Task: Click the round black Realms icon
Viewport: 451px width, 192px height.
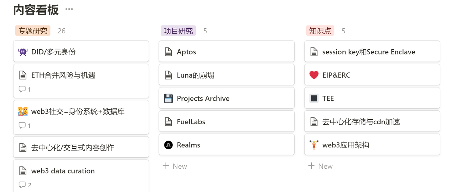Action: tap(168, 145)
